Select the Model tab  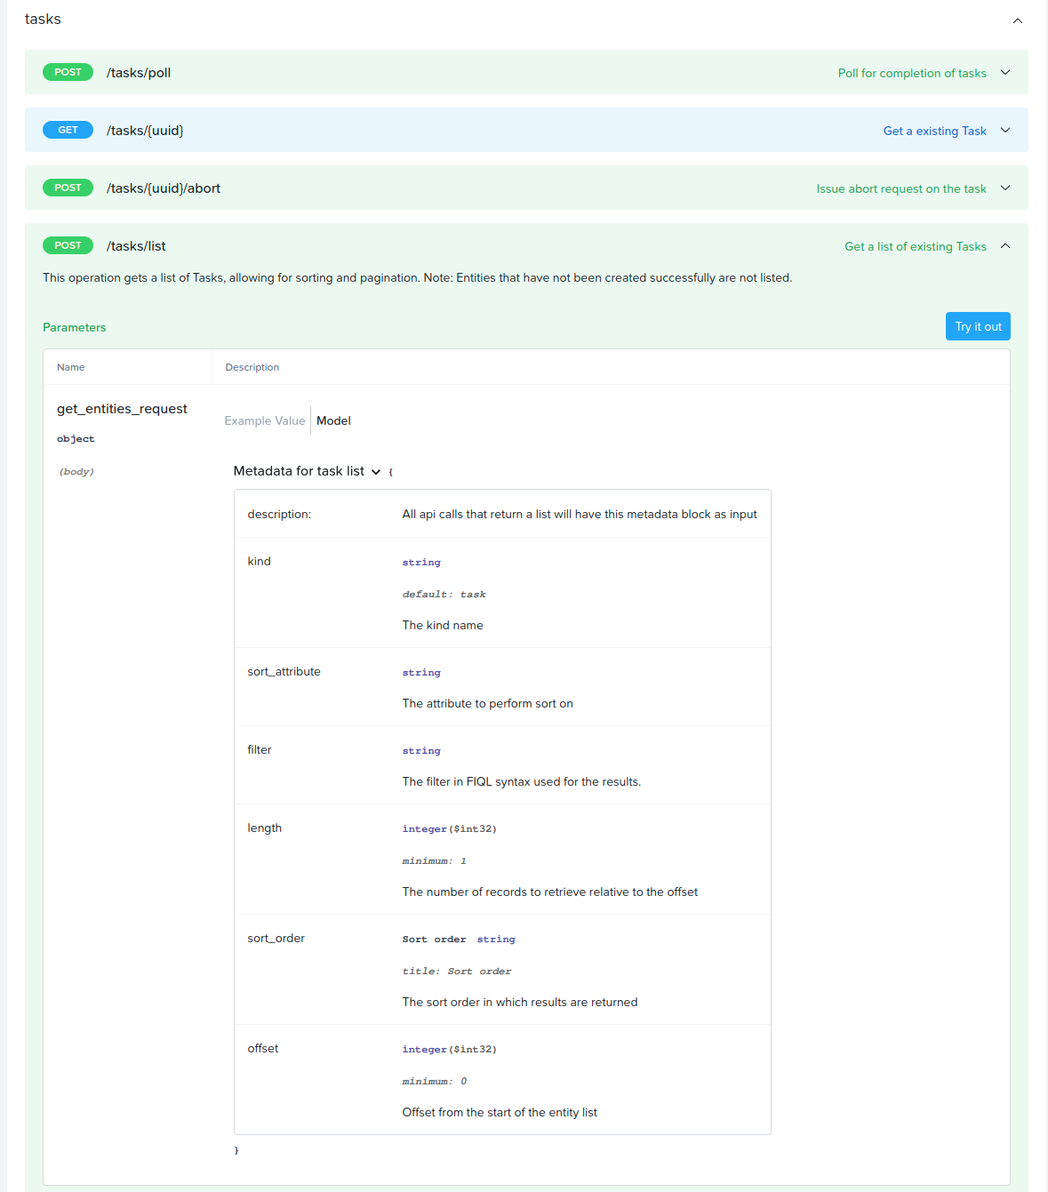(333, 420)
